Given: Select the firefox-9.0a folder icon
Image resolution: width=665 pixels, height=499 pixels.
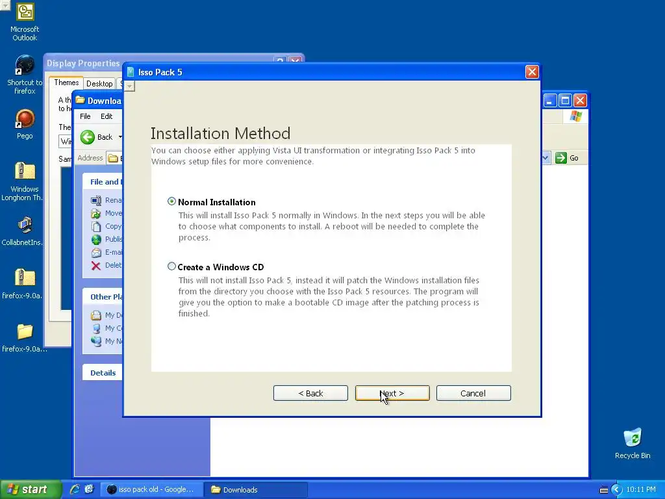Looking at the screenshot, I should (25, 338).
